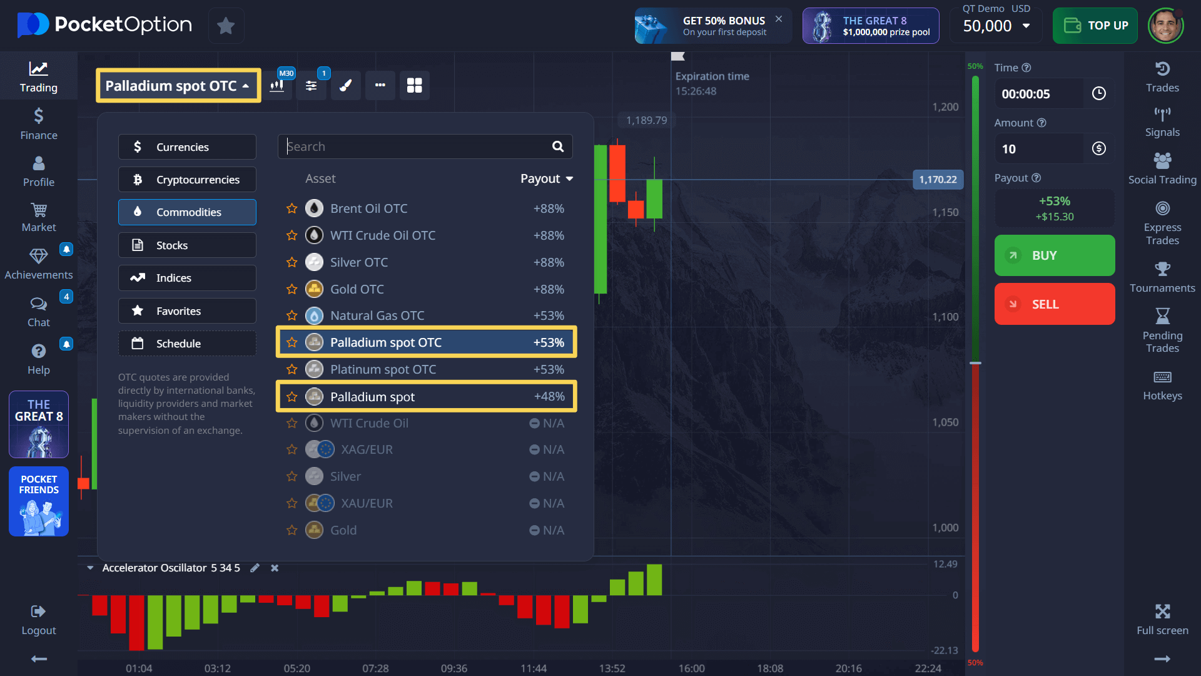Expand the demo account balance dropdown
This screenshot has height=676, width=1201.
(1026, 26)
